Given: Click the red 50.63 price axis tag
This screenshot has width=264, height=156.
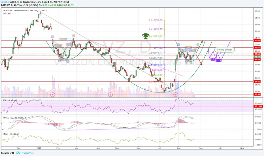Looking at the screenshot, I should point(257,41).
